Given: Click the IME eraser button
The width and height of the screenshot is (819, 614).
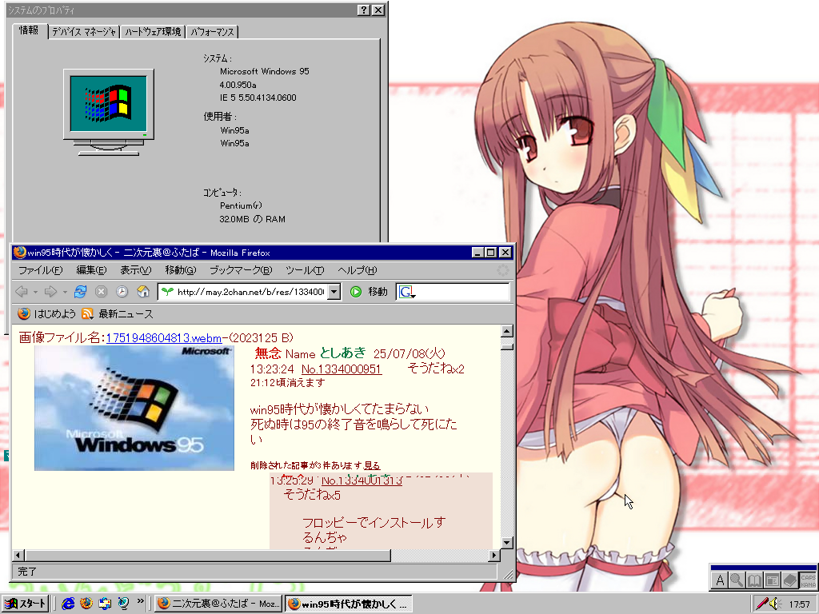Looking at the screenshot, I should click(x=789, y=580).
